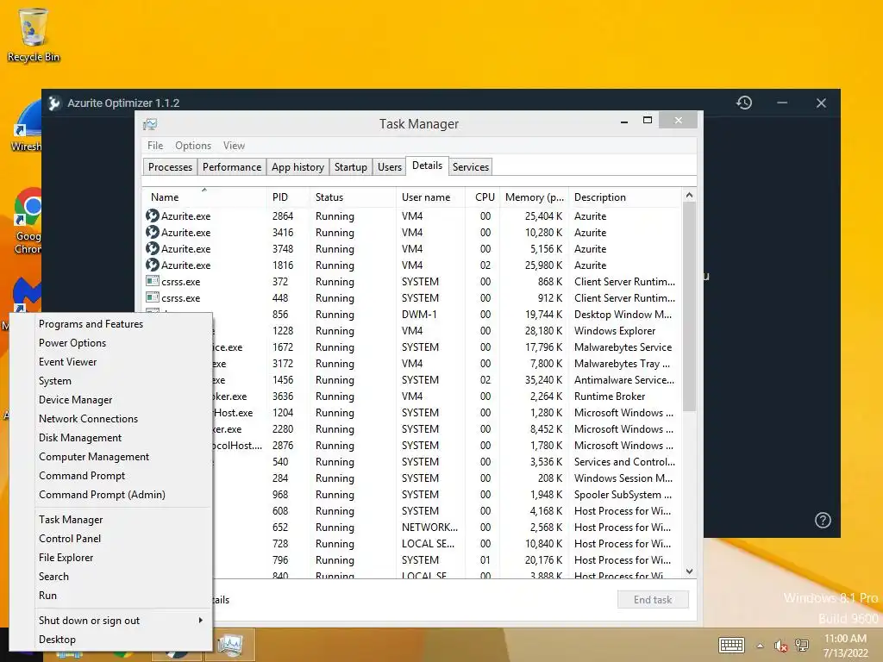Open Device Manager from the context menu
Image resolution: width=883 pixels, height=662 pixels.
(111, 400)
